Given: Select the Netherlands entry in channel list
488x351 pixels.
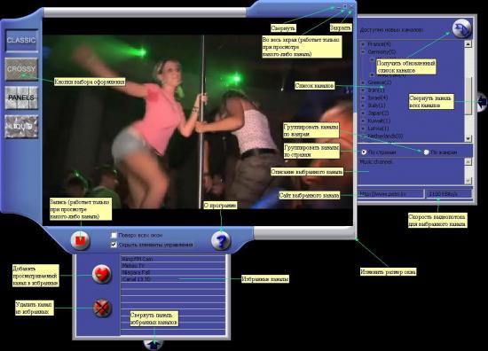Looking at the screenshot, I should click(385, 136).
